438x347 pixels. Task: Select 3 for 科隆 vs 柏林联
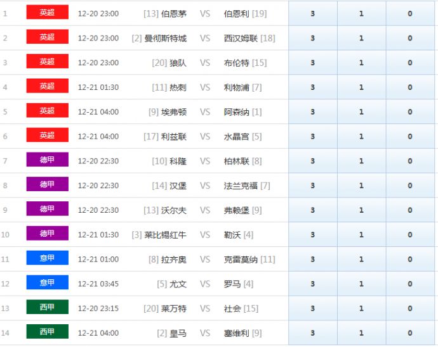pos(313,161)
